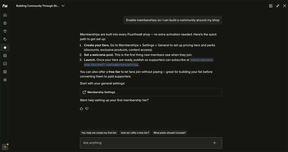This screenshot has height=152, width=288.
Task: Collapse the chat with shrink arrows icon
Action: point(278,6)
